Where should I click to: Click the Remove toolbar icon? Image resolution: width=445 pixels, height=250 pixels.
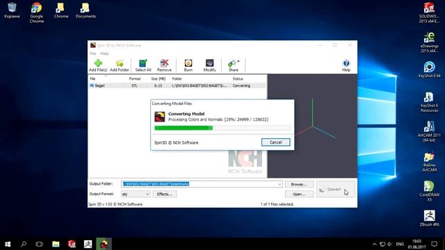[164, 65]
